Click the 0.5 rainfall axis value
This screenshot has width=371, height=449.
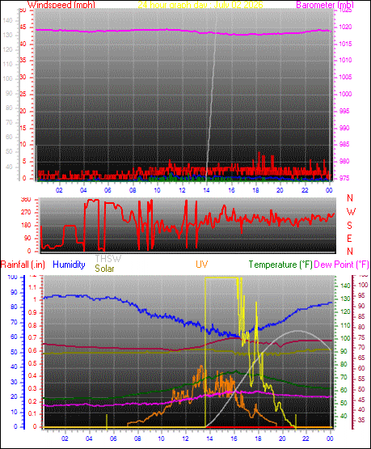pos(33,364)
